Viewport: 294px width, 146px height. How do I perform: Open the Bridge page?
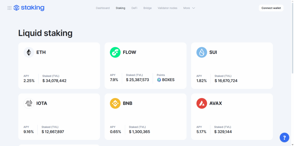tap(147, 8)
